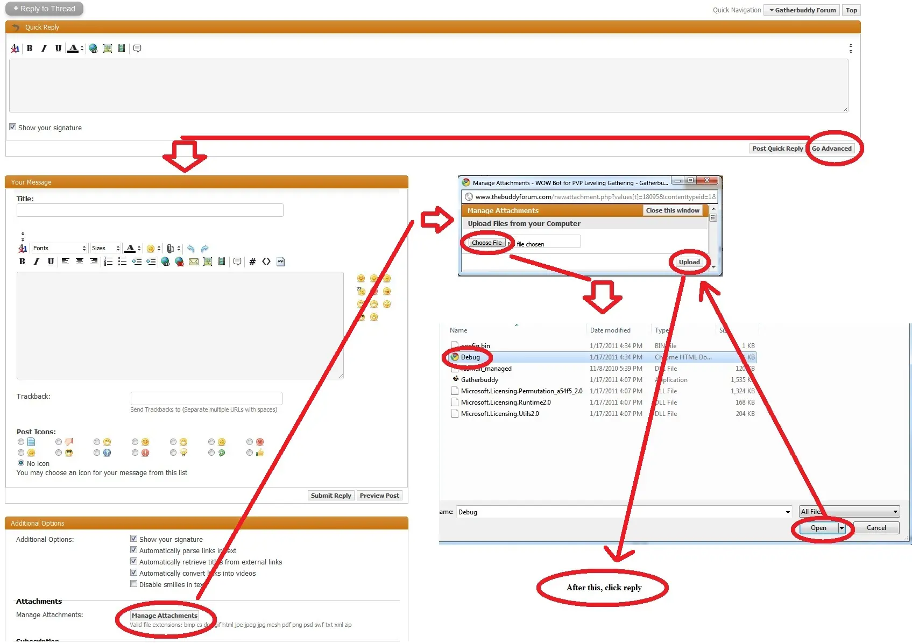This screenshot has height=643, width=912.
Task: Click the Manage Attachments button
Action: click(165, 616)
